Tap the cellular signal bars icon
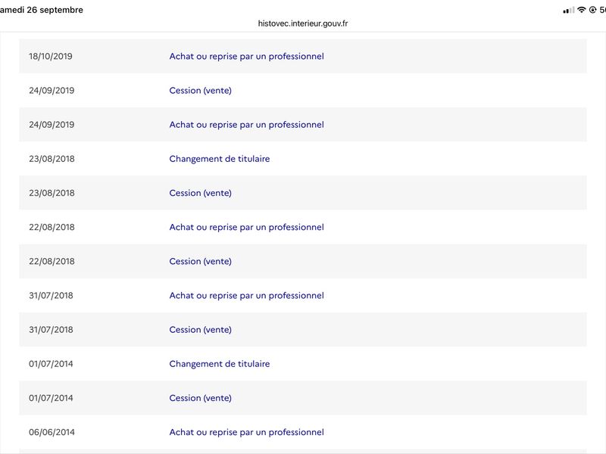The width and height of the screenshot is (606, 454). tap(569, 11)
